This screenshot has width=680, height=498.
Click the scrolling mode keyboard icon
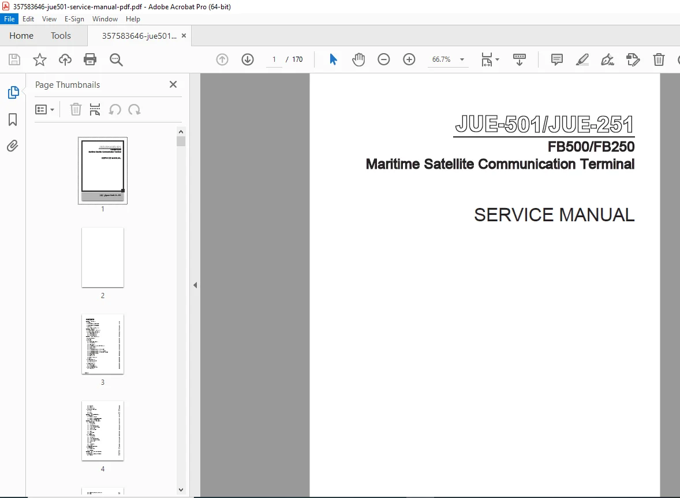point(519,60)
